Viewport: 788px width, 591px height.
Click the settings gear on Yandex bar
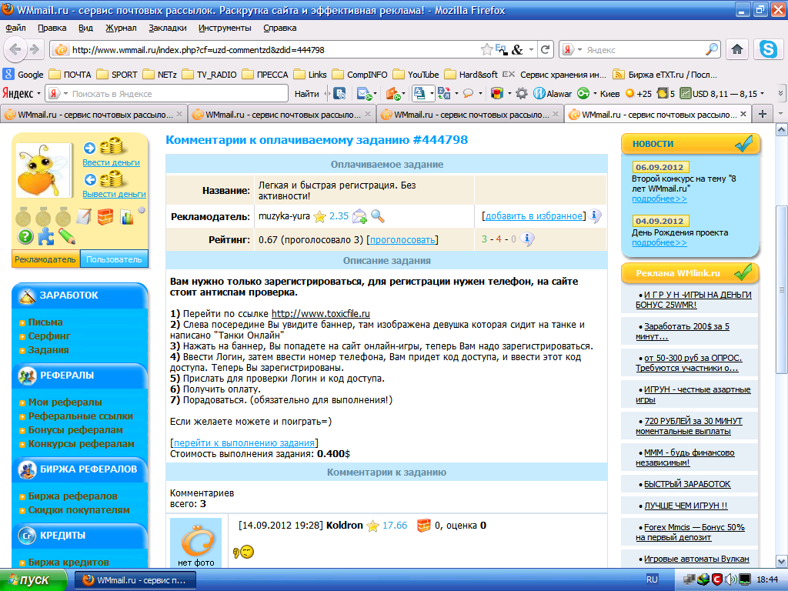[x=523, y=93]
